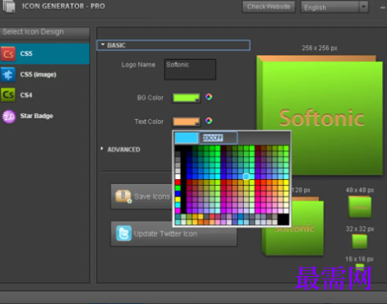Click the Check Website button

[x=269, y=7]
